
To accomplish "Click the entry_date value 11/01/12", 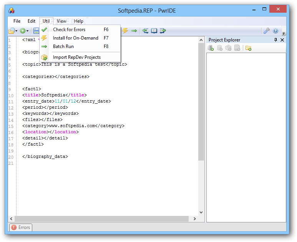I will point(65,101).
